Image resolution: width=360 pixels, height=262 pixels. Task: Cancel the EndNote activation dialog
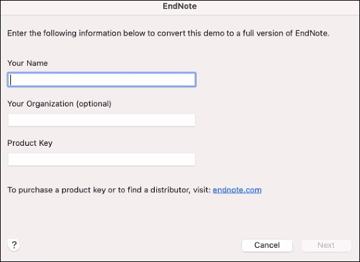pos(267,245)
